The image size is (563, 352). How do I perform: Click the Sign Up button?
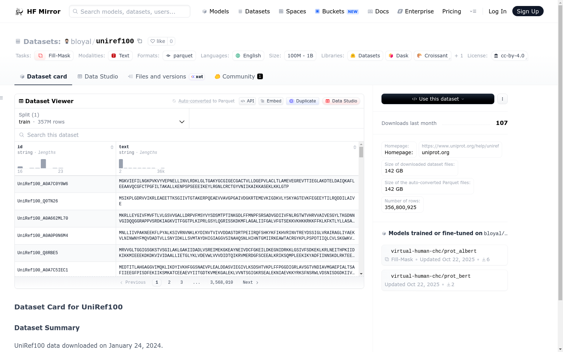coord(528,11)
